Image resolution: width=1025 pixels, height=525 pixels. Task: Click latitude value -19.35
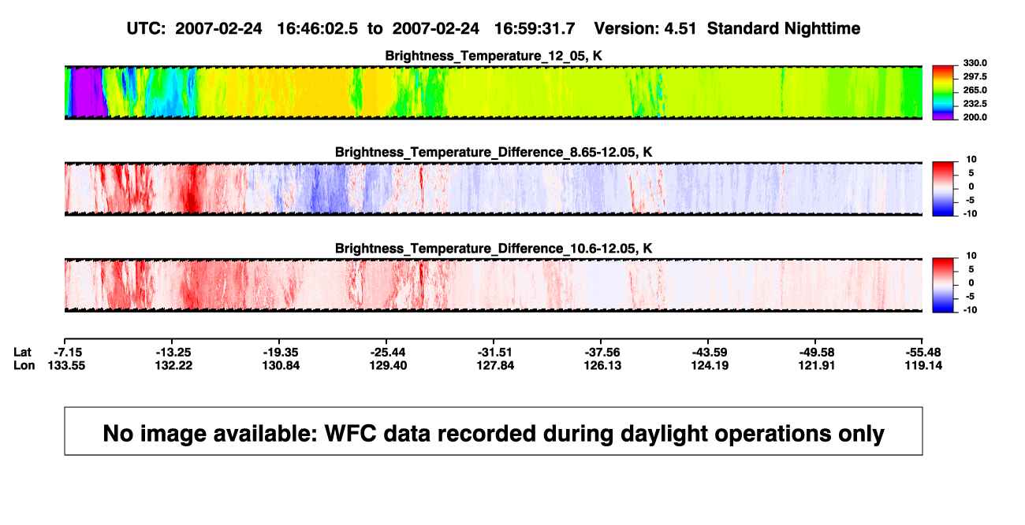point(279,351)
